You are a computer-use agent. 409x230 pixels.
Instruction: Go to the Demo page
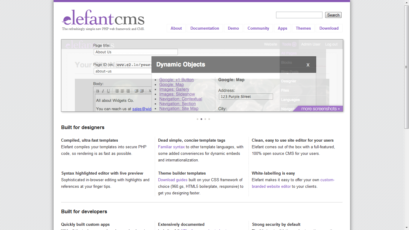(233, 28)
